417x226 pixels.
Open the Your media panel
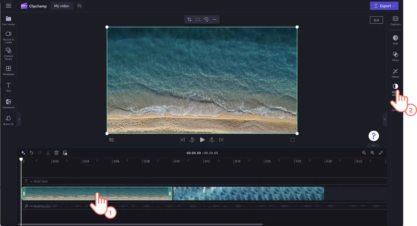(8, 21)
